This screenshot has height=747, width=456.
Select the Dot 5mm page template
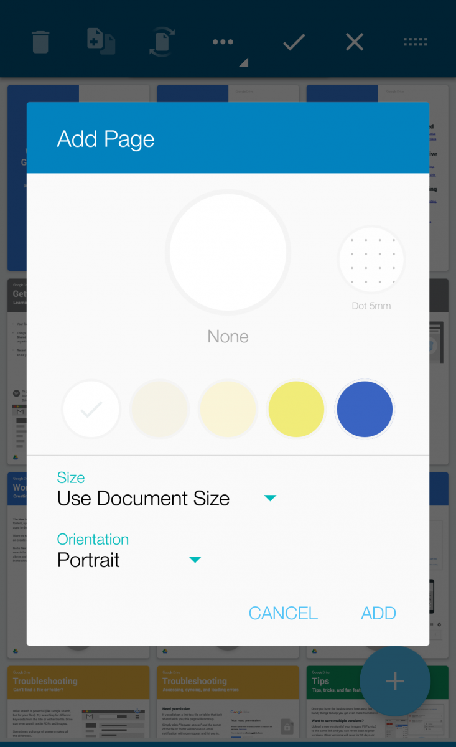coord(371,260)
